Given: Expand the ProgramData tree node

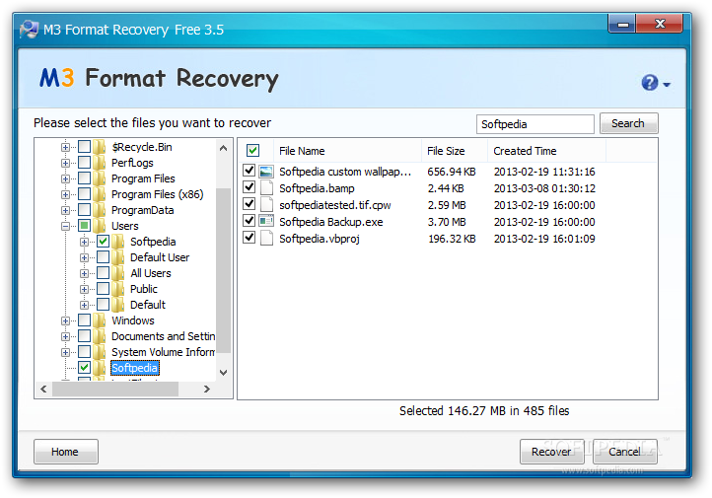Looking at the screenshot, I should [65, 210].
